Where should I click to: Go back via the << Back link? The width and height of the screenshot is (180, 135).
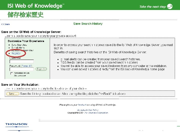[x=5, y=24]
